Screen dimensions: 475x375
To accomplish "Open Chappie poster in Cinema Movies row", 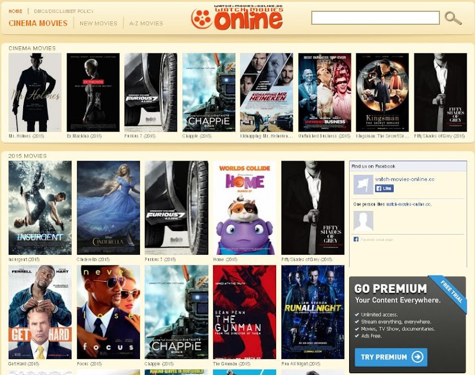I will [x=209, y=92].
